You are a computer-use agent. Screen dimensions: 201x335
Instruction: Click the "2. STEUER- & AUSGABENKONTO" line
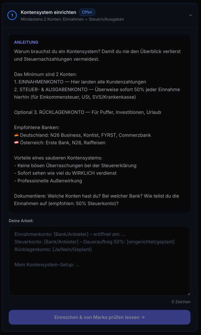[97, 90]
